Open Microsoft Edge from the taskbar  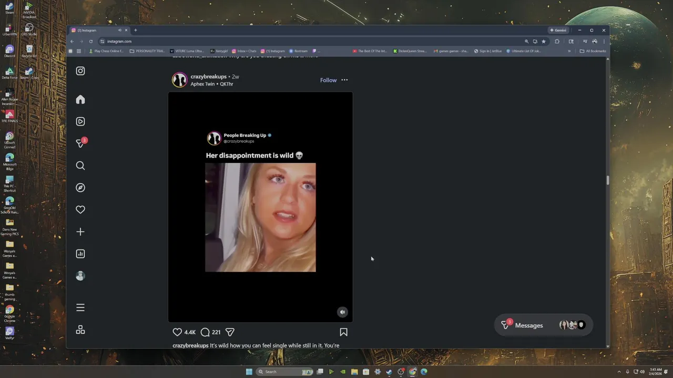[x=424, y=372]
